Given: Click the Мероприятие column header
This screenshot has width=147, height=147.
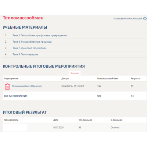Looking at the screenshot, I should [11, 79].
